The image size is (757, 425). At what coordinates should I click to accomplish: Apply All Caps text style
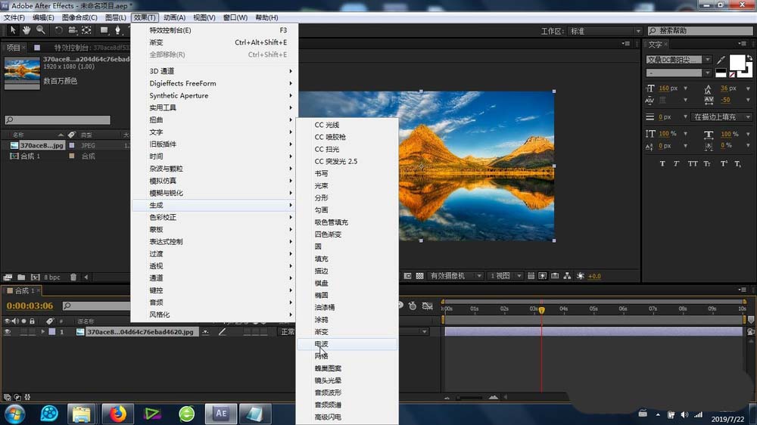click(693, 163)
